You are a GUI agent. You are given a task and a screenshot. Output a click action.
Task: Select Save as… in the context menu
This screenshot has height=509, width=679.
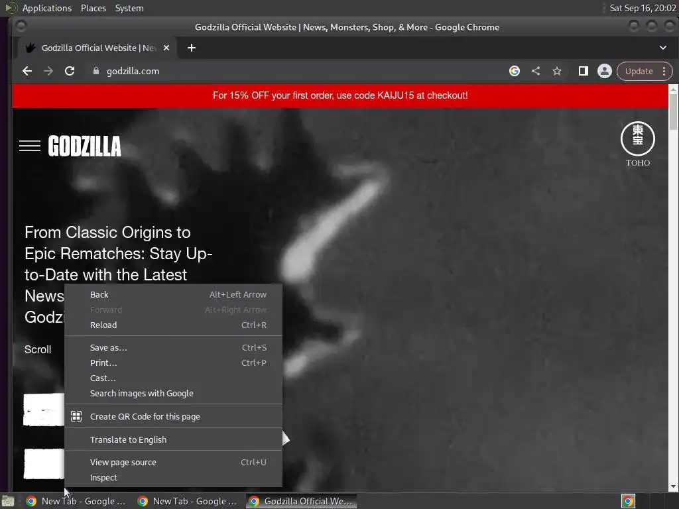pos(173,347)
